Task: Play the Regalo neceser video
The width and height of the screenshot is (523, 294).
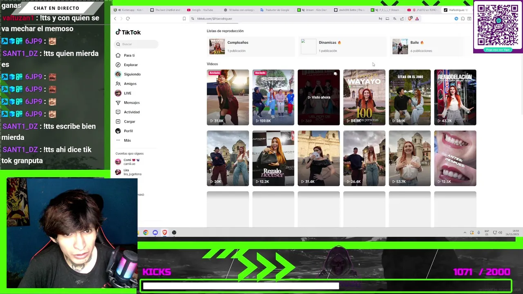Action: pyautogui.click(x=273, y=158)
